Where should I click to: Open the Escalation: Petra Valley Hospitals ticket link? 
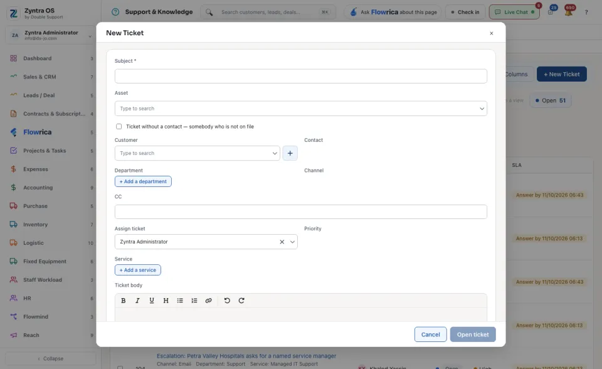[x=246, y=356]
